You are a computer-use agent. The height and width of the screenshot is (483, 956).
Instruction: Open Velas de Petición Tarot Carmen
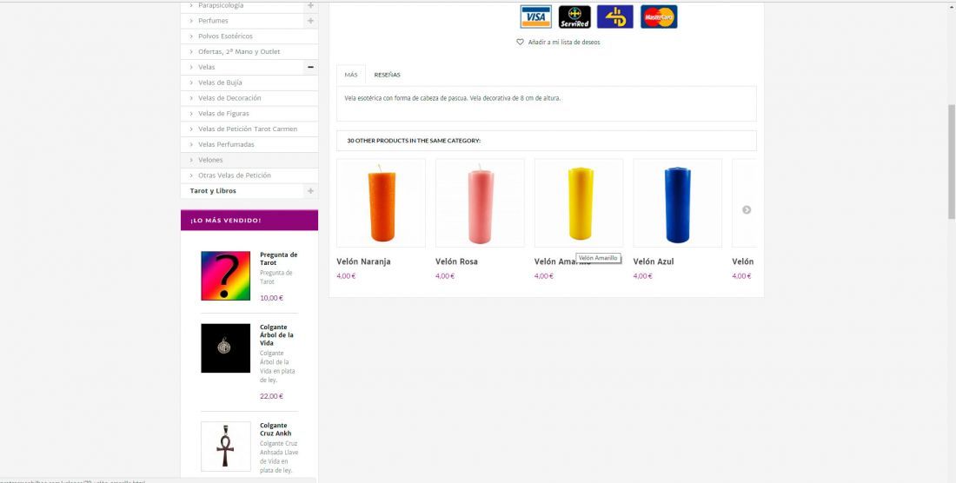(247, 129)
